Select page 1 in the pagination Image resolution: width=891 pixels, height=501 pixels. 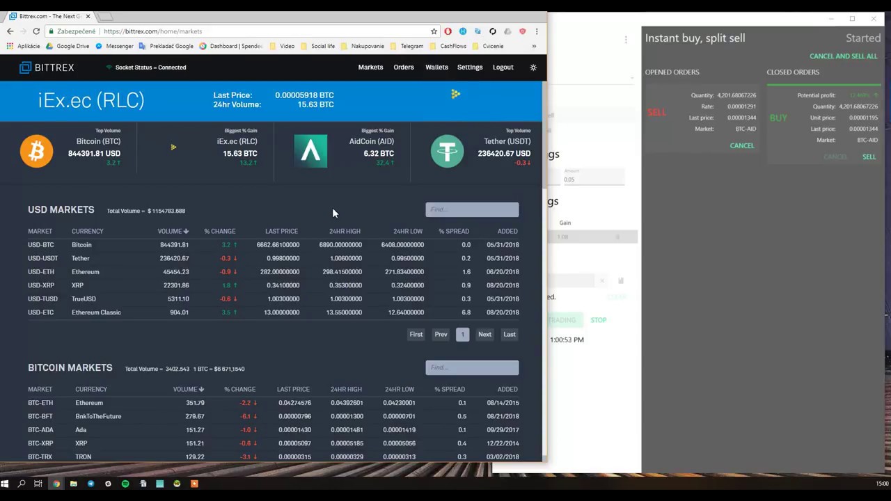coord(462,335)
